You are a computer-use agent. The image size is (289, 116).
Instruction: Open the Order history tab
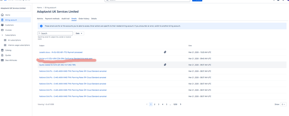coord(84,19)
